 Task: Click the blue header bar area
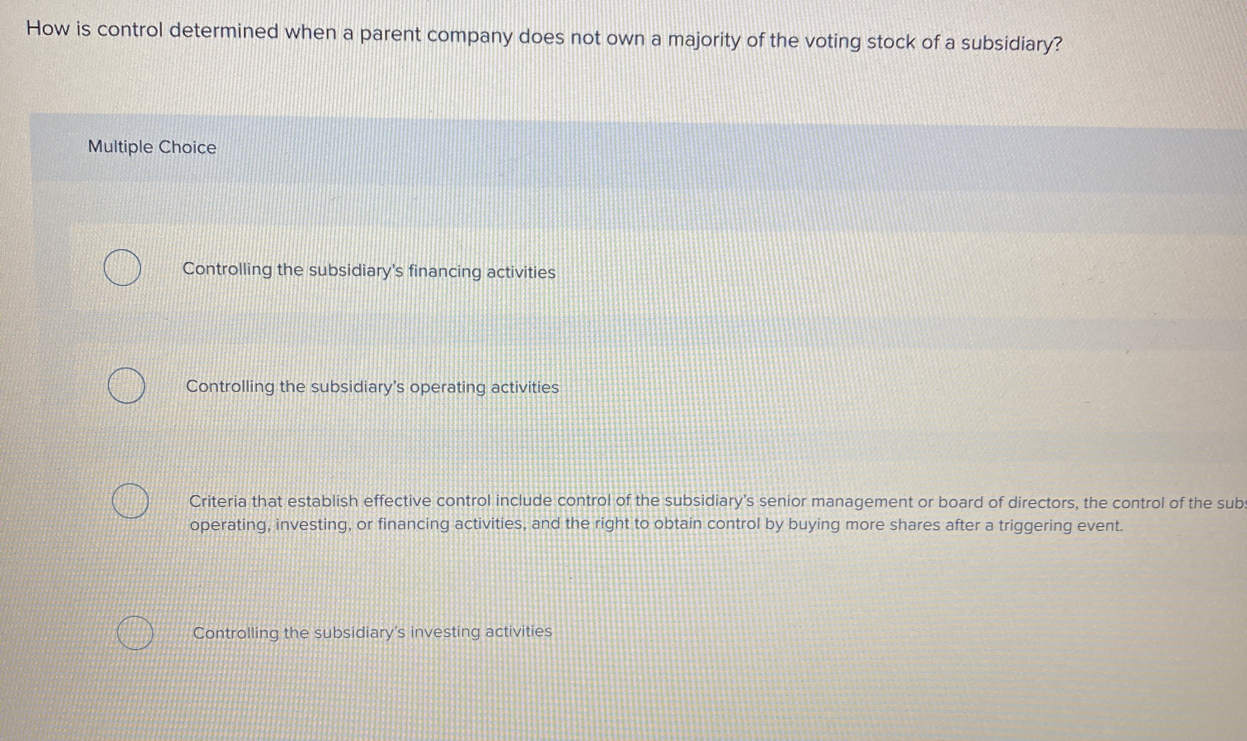point(699,147)
